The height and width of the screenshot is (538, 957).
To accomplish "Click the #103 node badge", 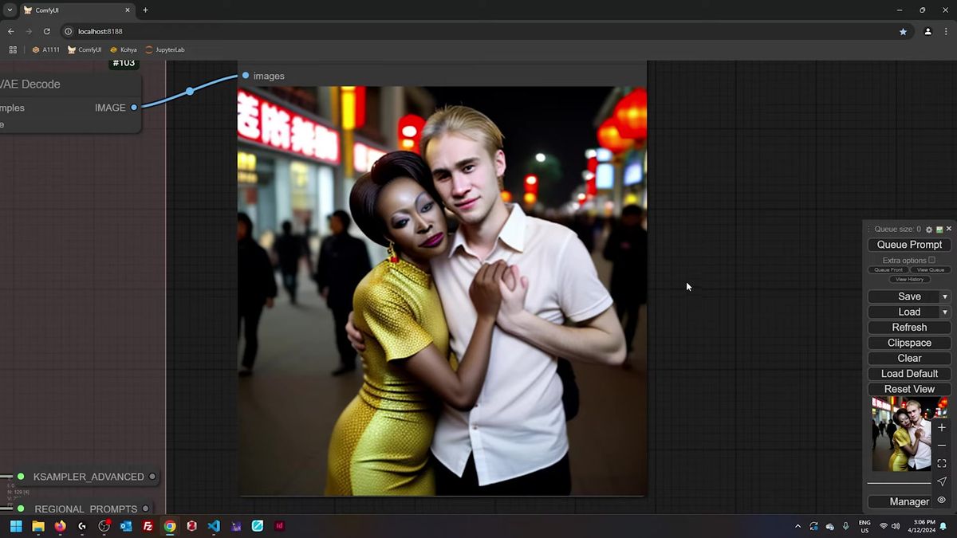I will pos(124,64).
